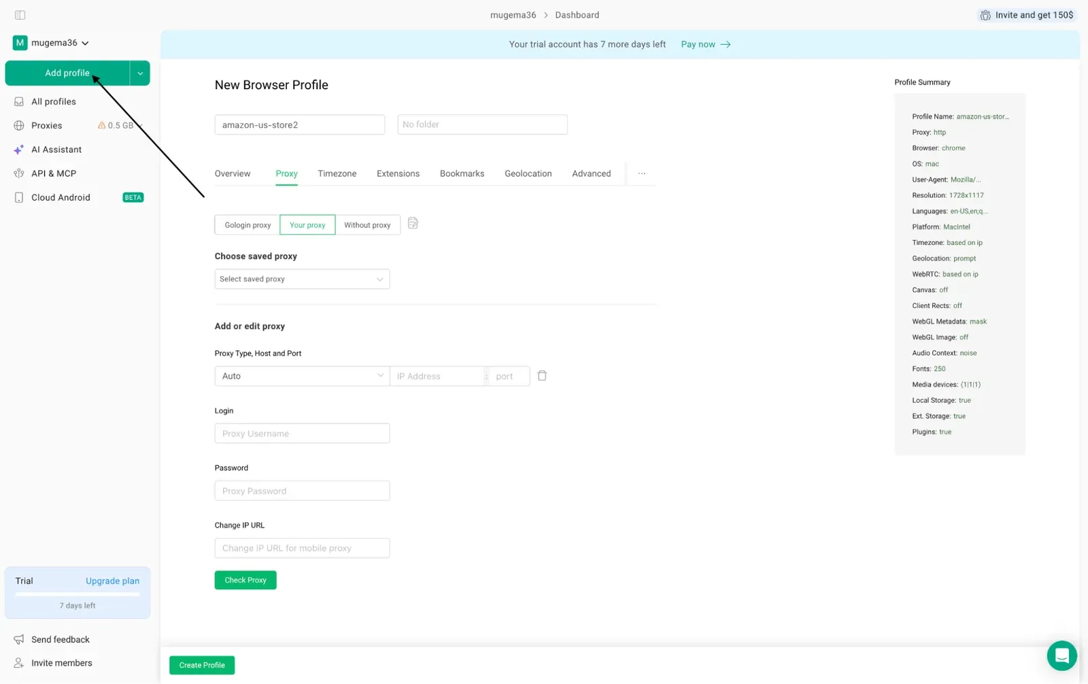Viewport: 1088px width, 684px height.
Task: Open the Bookmarks tab
Action: 462,173
